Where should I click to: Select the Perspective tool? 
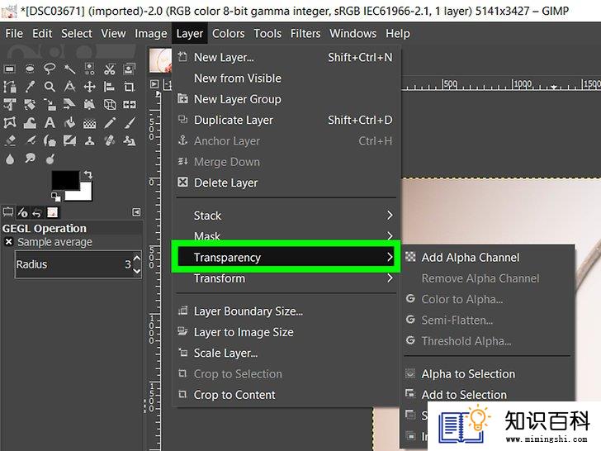pos(89,104)
